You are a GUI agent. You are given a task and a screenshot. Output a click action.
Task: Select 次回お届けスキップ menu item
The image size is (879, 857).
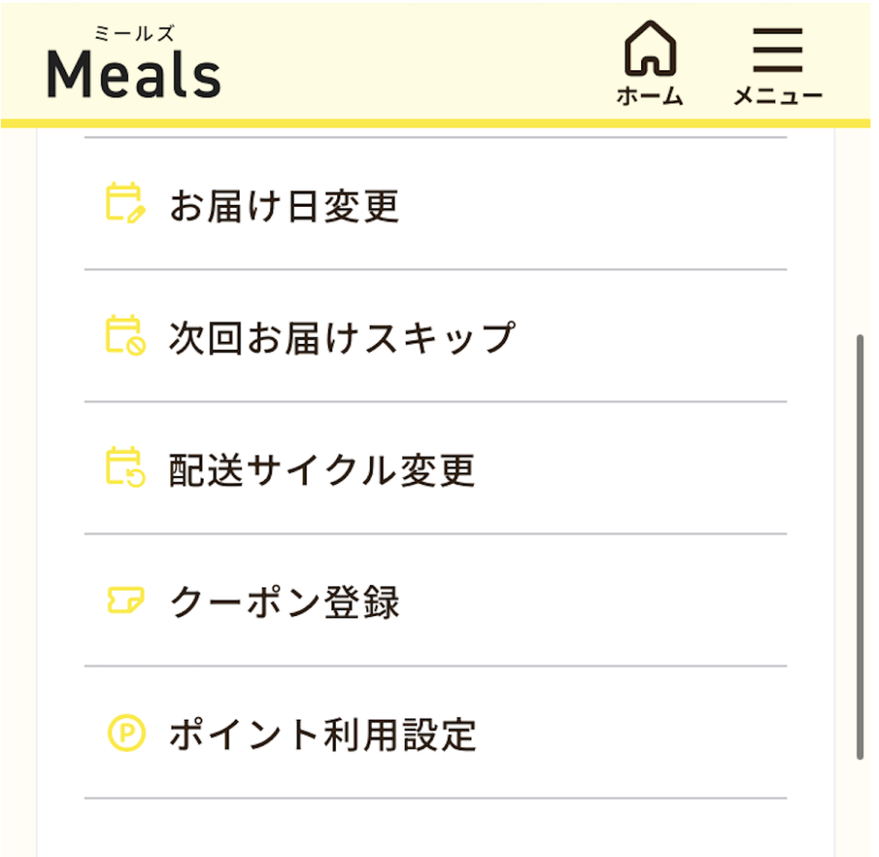[x=341, y=337]
